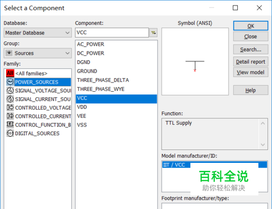This screenshot has width=272, height=209.
Task: Click the TTL Supply function text
Action: point(178,123)
